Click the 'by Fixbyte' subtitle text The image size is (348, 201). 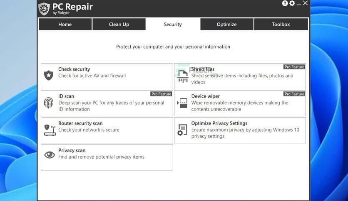(x=61, y=13)
